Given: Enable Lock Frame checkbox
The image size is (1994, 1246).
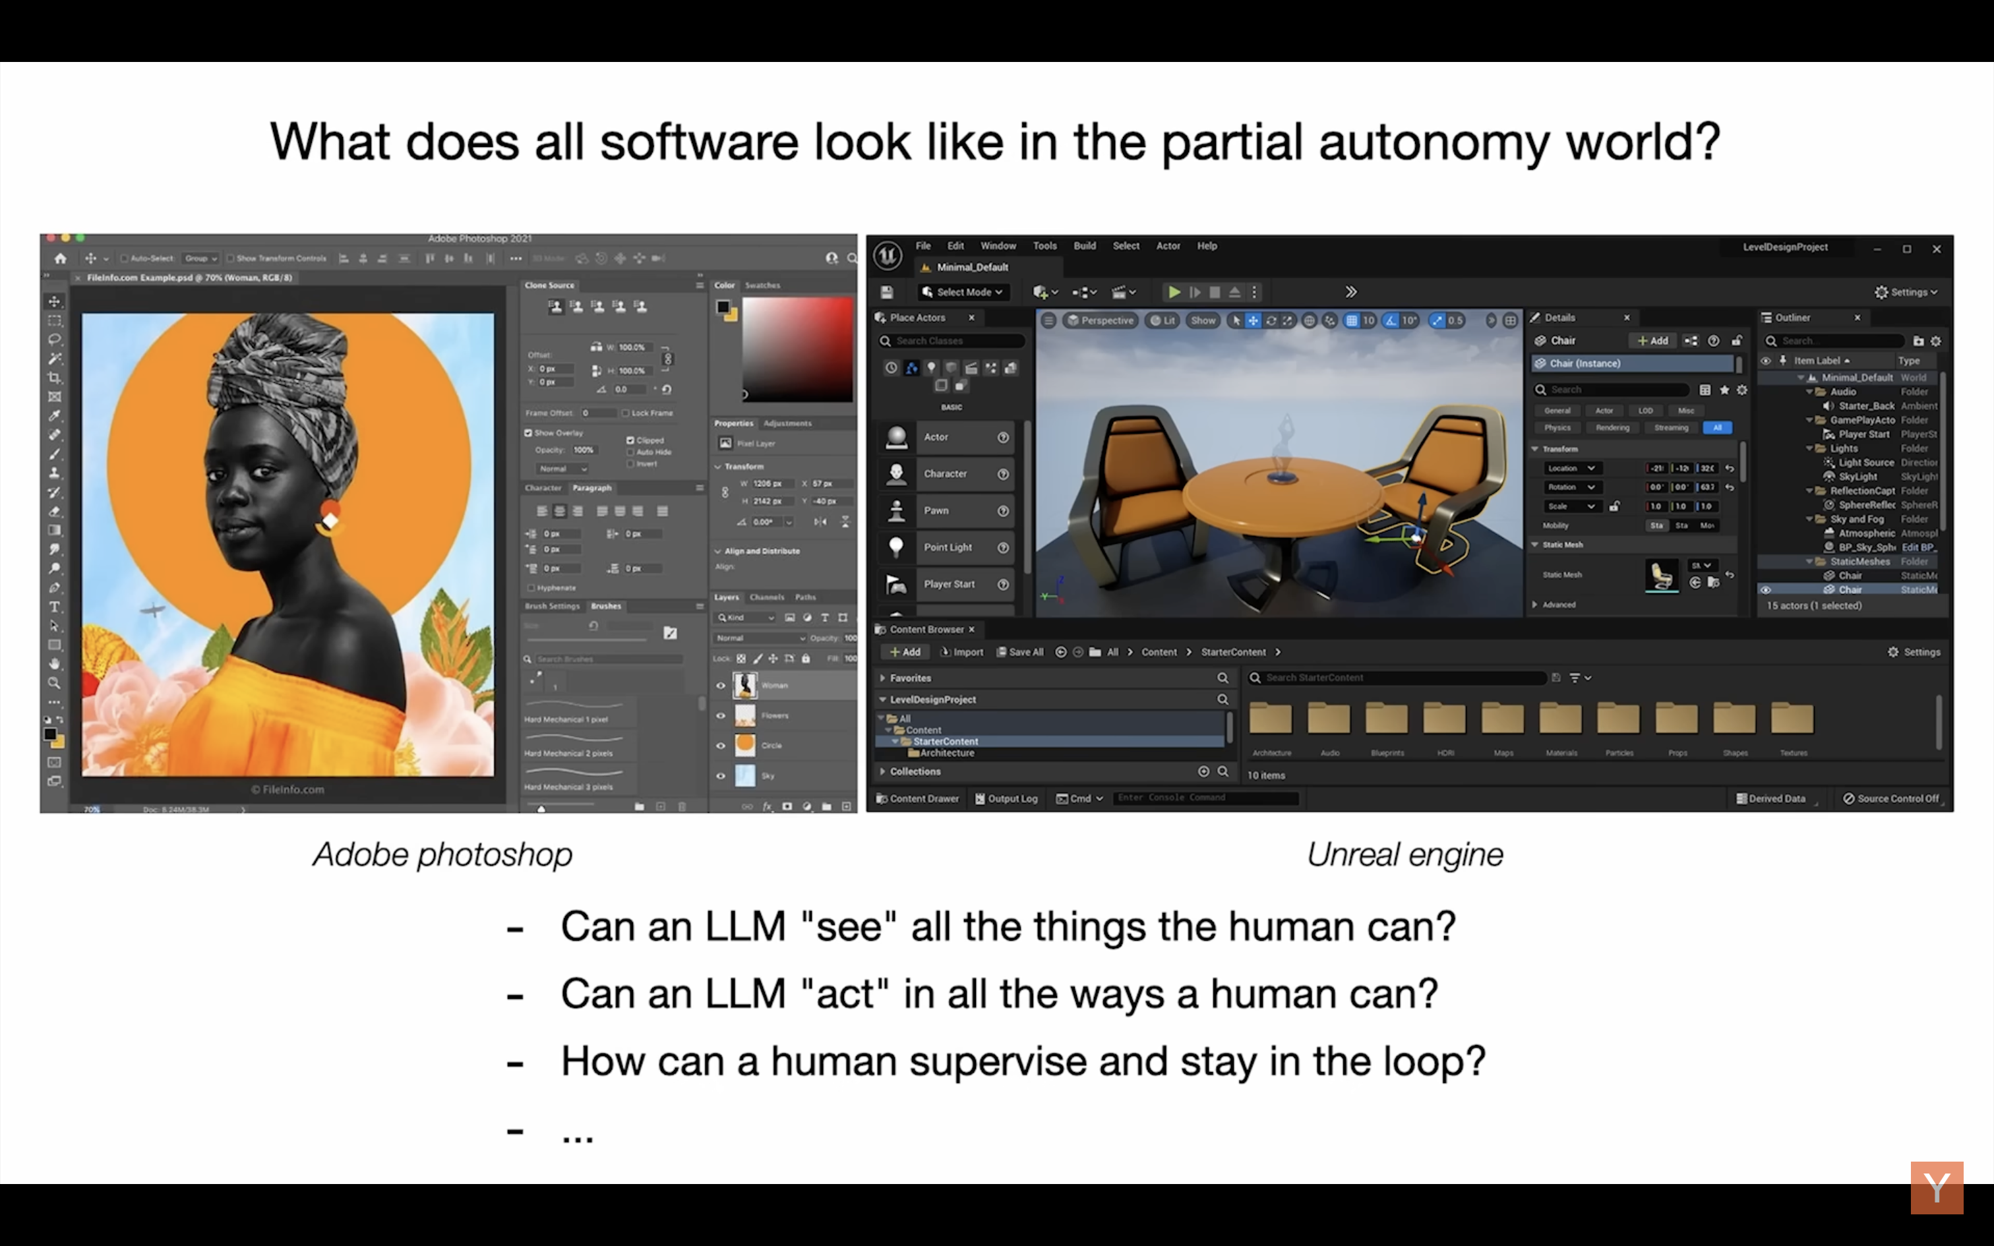Looking at the screenshot, I should click(625, 413).
